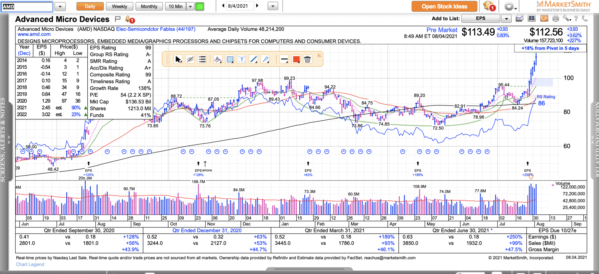The height and width of the screenshot is (274, 599).
Task: Open the wrench tools menu
Action: pyautogui.click(x=566, y=18)
